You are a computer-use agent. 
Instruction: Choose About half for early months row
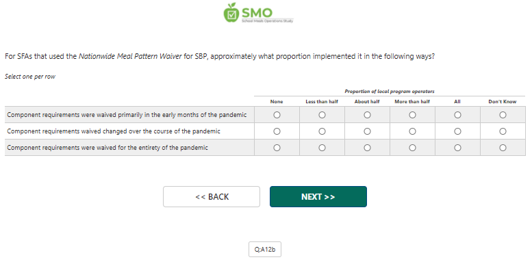tap(367, 115)
